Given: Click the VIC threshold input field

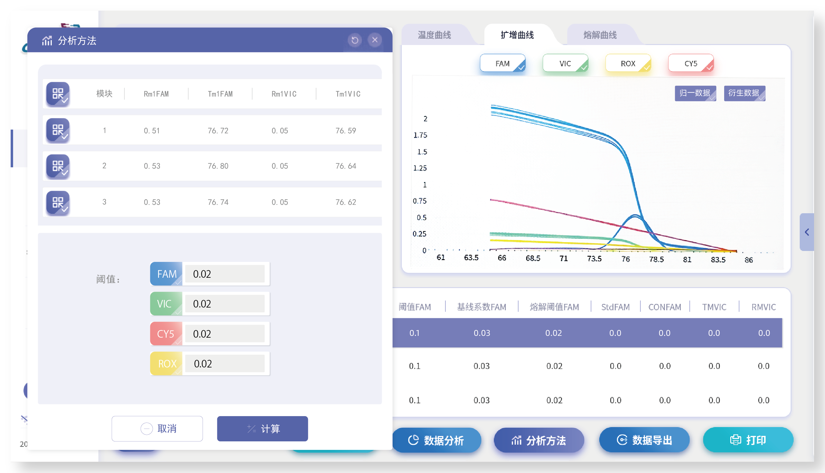Looking at the screenshot, I should pos(225,304).
